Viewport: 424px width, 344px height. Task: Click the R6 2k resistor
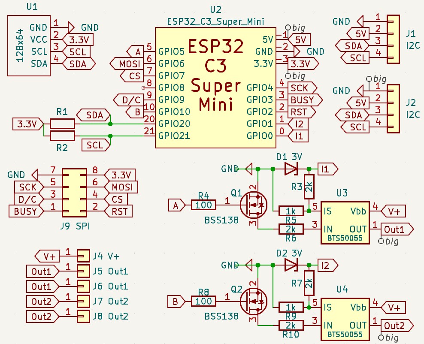tap(291, 229)
